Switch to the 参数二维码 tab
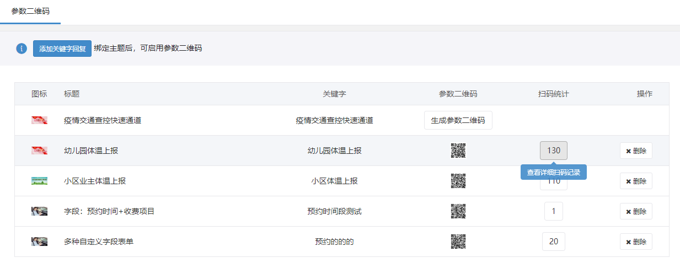The height and width of the screenshot is (268, 680). coord(30,11)
